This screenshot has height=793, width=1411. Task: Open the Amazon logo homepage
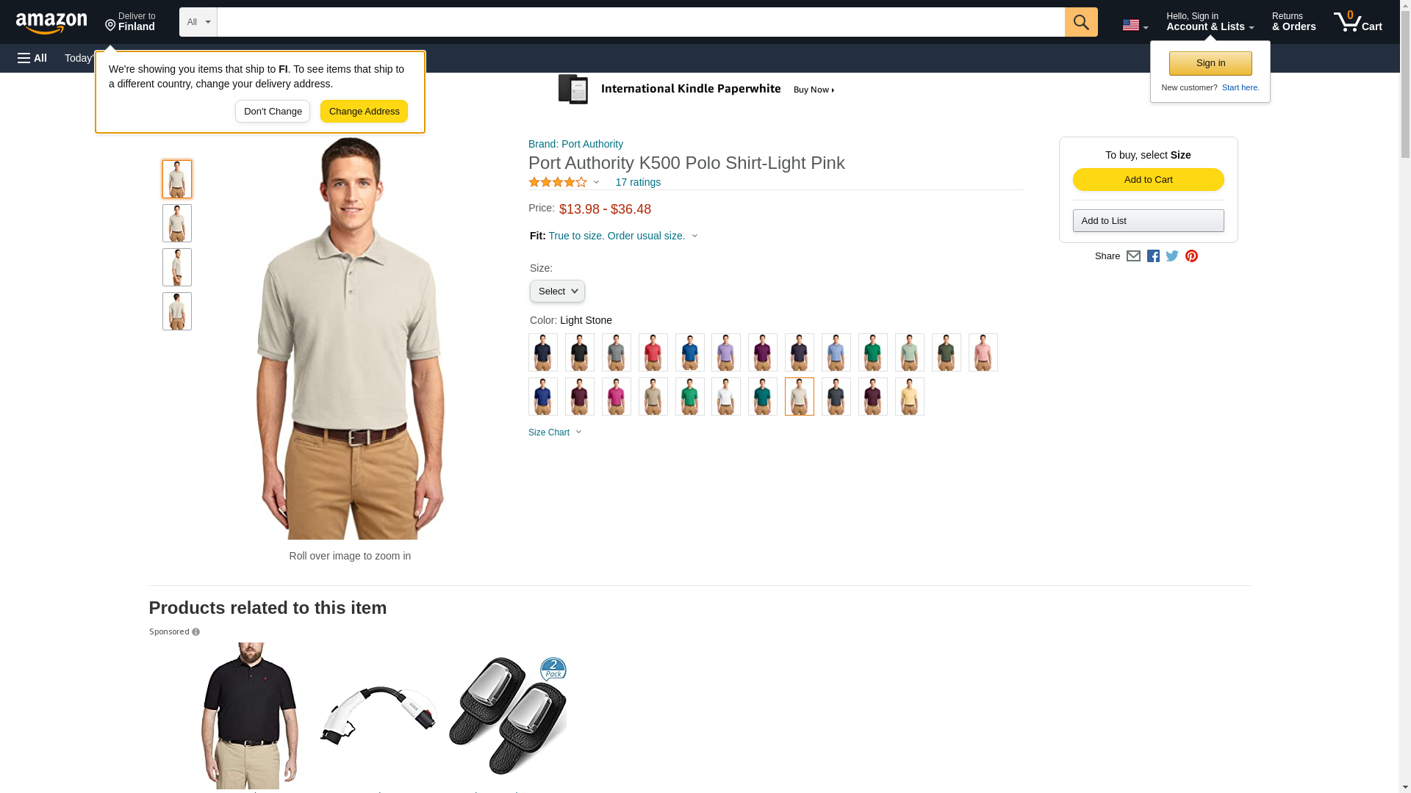(51, 23)
